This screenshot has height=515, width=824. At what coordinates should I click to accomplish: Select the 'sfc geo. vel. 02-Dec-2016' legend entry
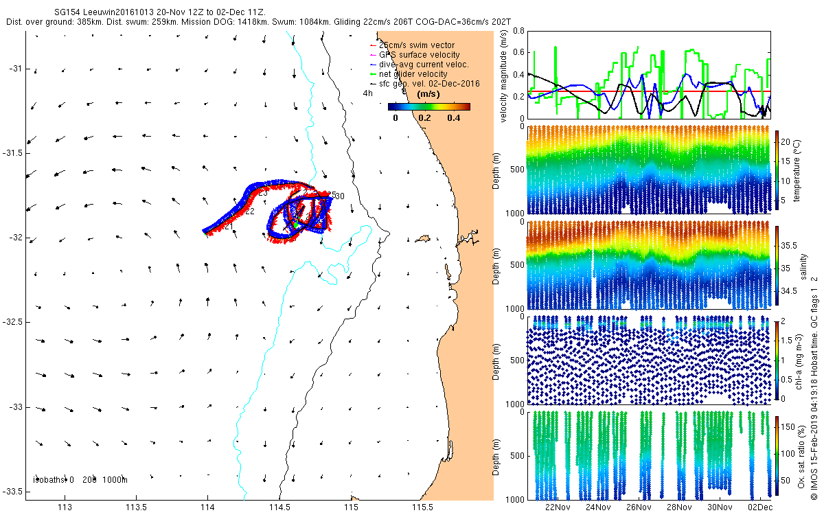424,84
